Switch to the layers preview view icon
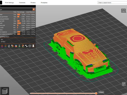Image resolution: width=127 pixels, height=95 pixels. (5, 91)
